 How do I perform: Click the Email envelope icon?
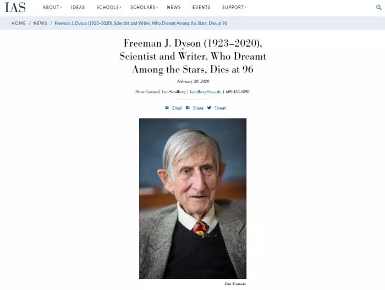[x=167, y=108]
